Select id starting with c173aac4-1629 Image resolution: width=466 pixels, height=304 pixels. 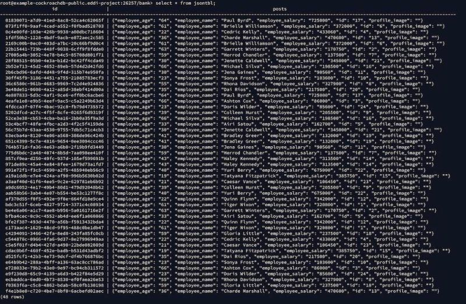click(54, 228)
